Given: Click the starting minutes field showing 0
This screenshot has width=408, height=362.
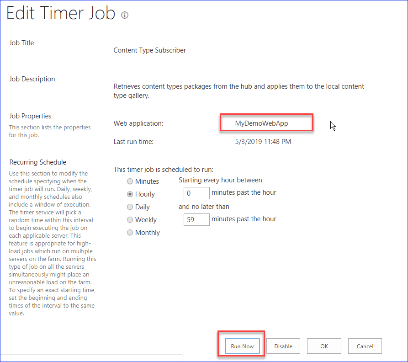Looking at the screenshot, I should tap(196, 193).
